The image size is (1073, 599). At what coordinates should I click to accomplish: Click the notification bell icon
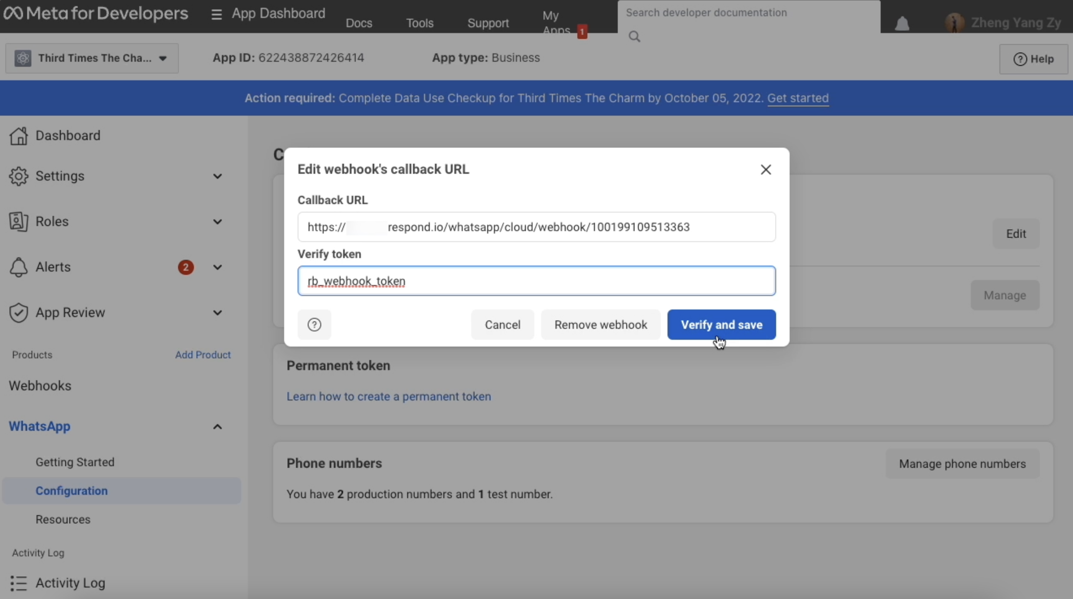point(903,21)
